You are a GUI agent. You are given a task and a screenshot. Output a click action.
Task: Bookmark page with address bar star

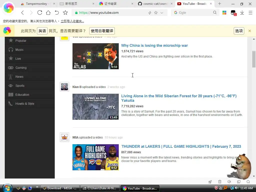pyautogui.click(x=156, y=12)
